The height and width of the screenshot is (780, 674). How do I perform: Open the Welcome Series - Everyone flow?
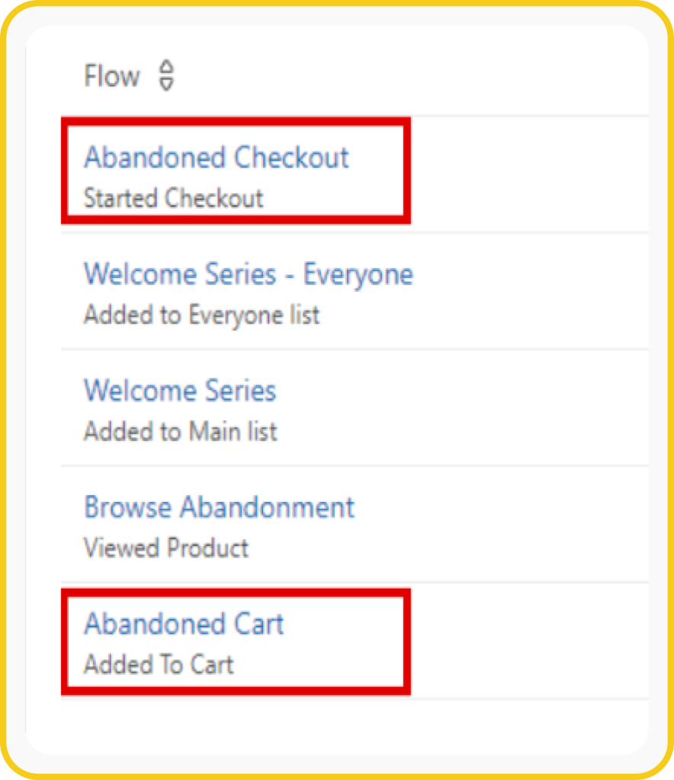click(x=248, y=274)
